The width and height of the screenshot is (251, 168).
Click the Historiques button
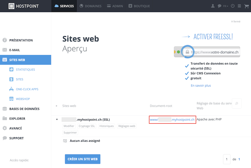(x=107, y=126)
